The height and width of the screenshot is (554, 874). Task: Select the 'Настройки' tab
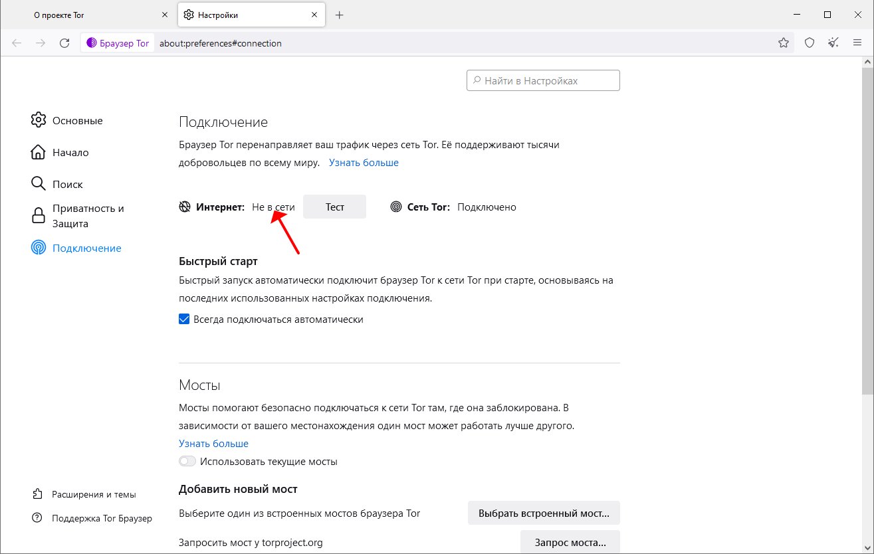[251, 15]
